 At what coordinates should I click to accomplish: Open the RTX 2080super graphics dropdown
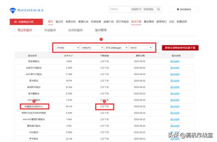[116, 48]
